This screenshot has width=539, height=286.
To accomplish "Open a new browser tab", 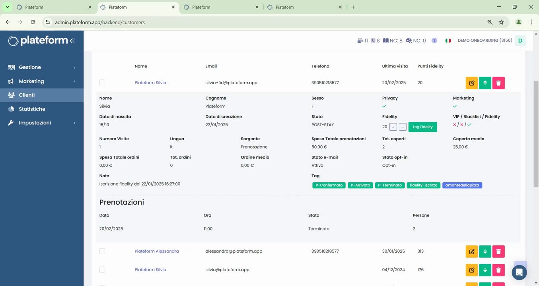I will (353, 7).
